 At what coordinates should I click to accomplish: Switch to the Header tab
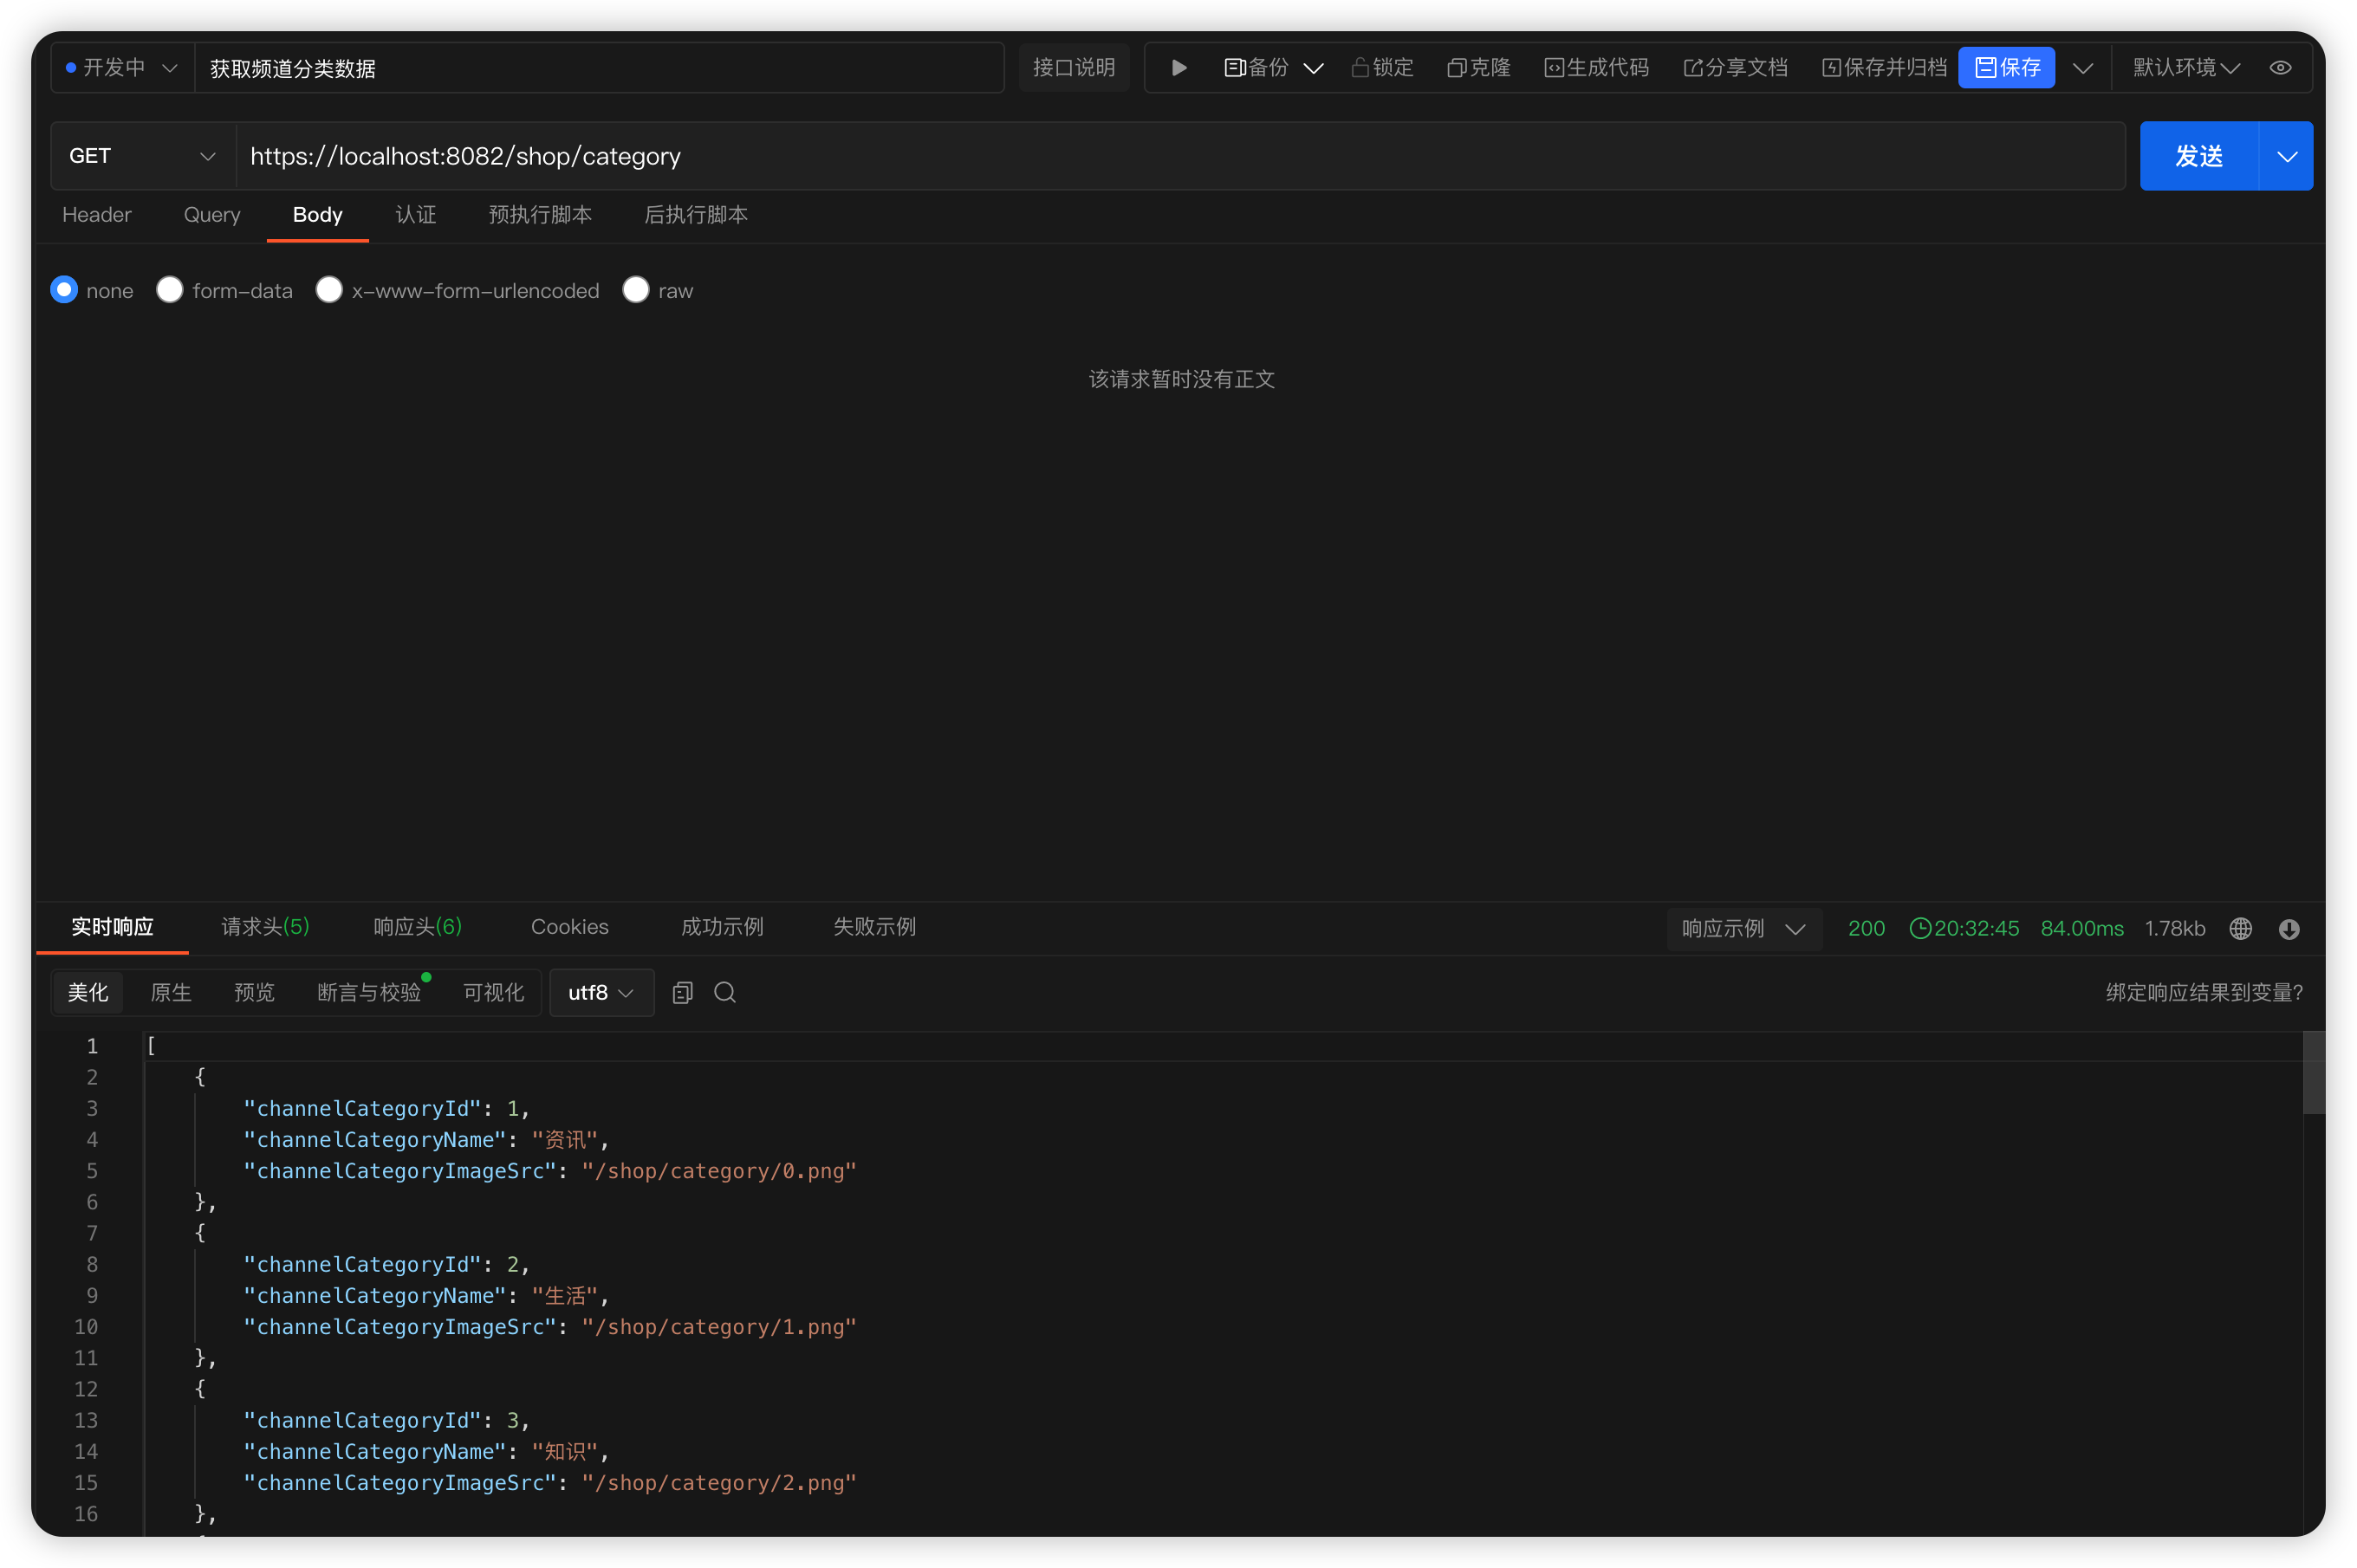pos(97,215)
